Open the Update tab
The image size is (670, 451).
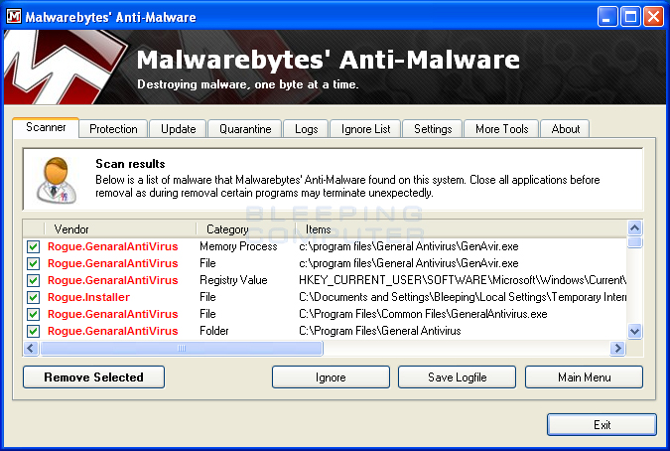(179, 129)
